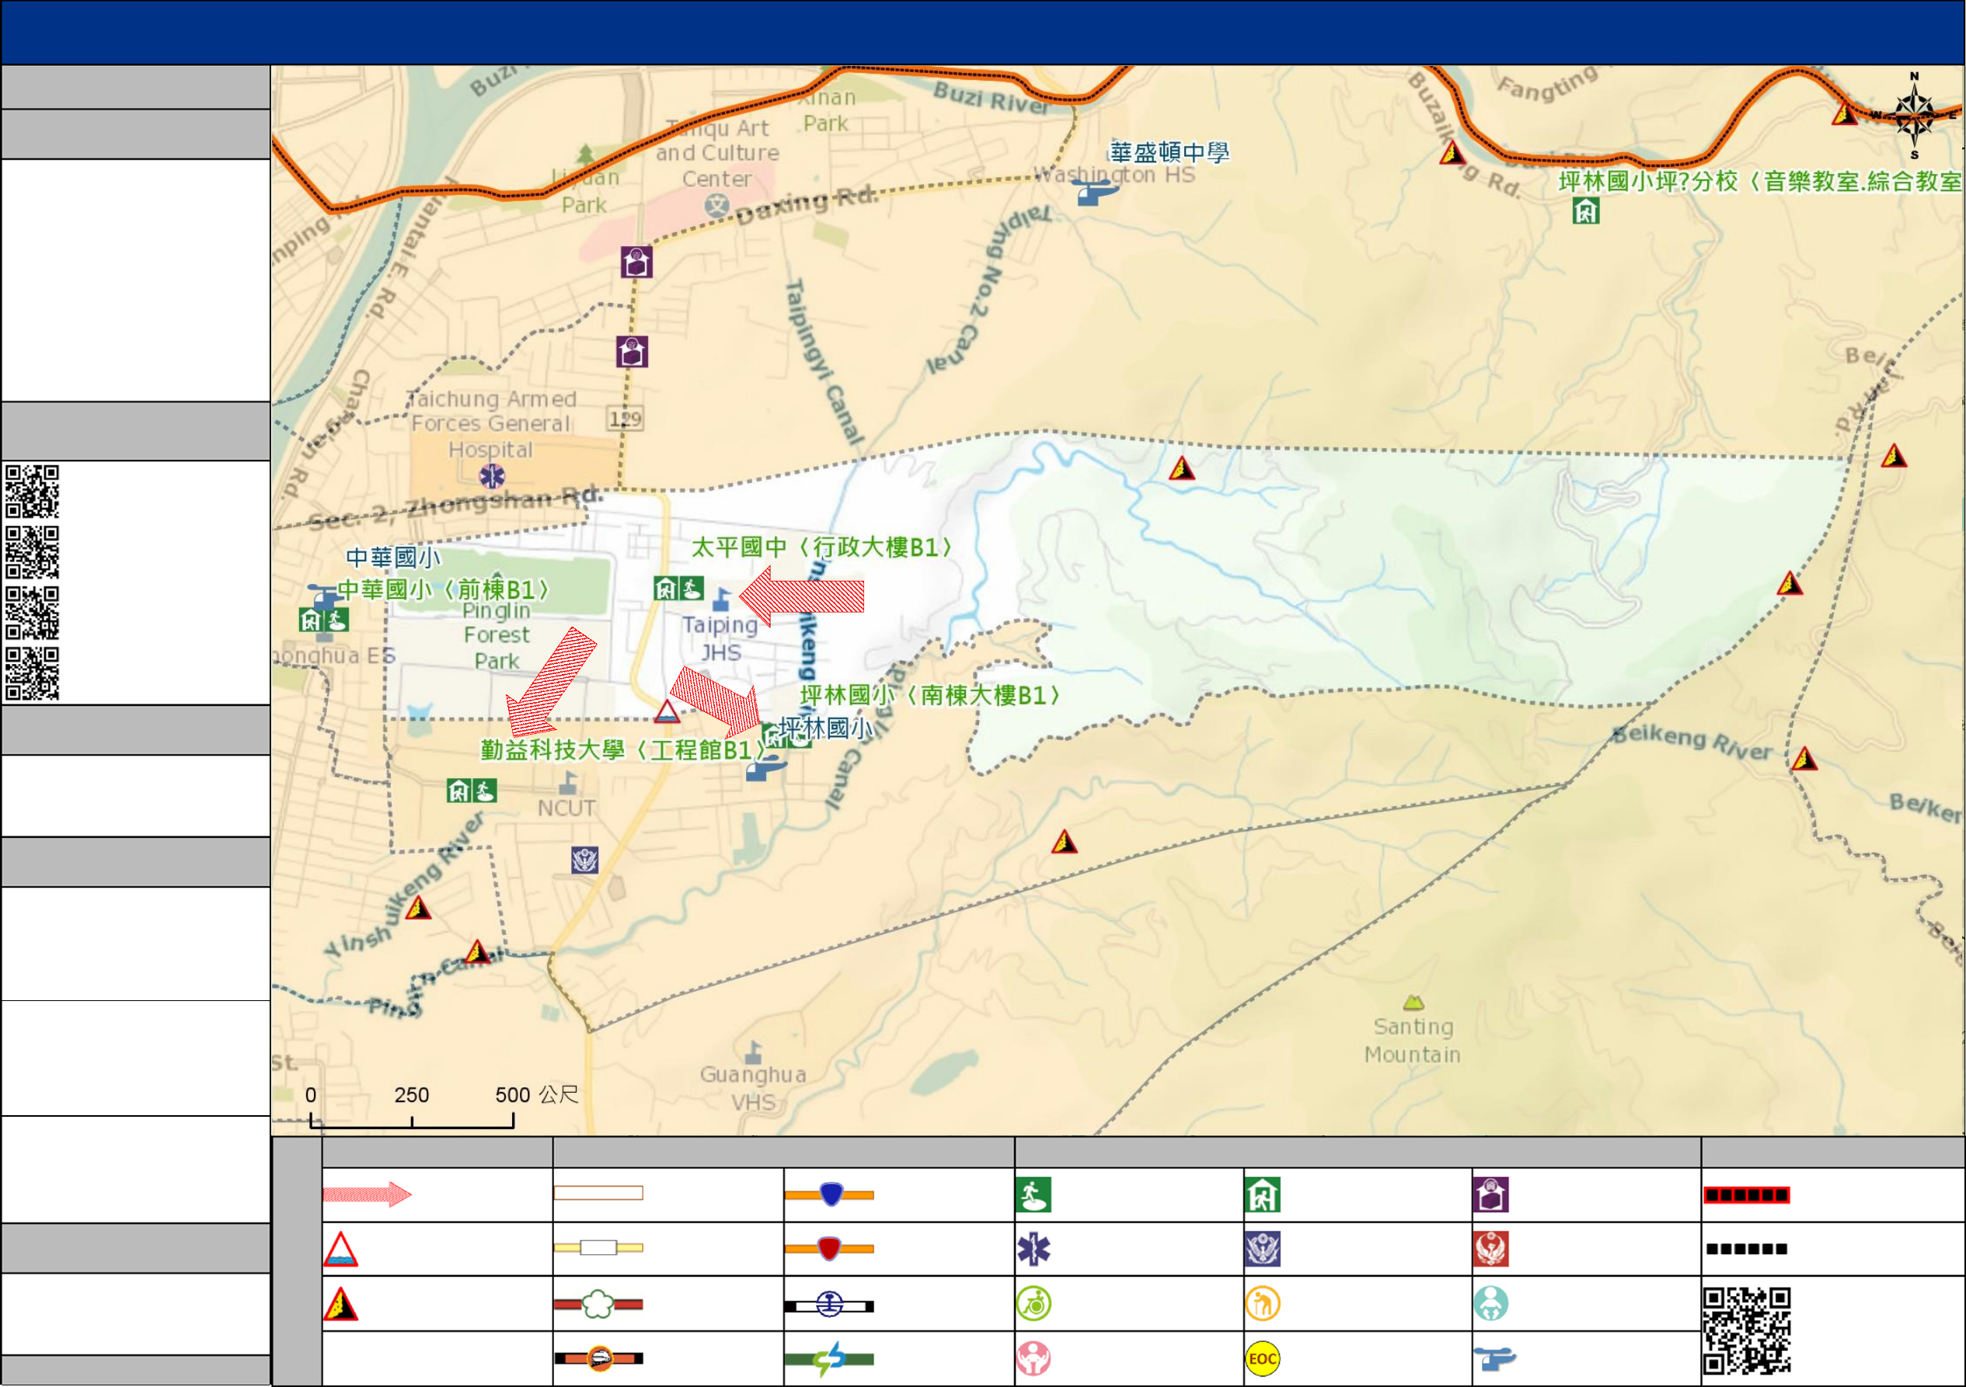Screen dimensions: 1966x1387
Task: Click the landslide triangle on Yinshuikeng River
Action: point(417,907)
